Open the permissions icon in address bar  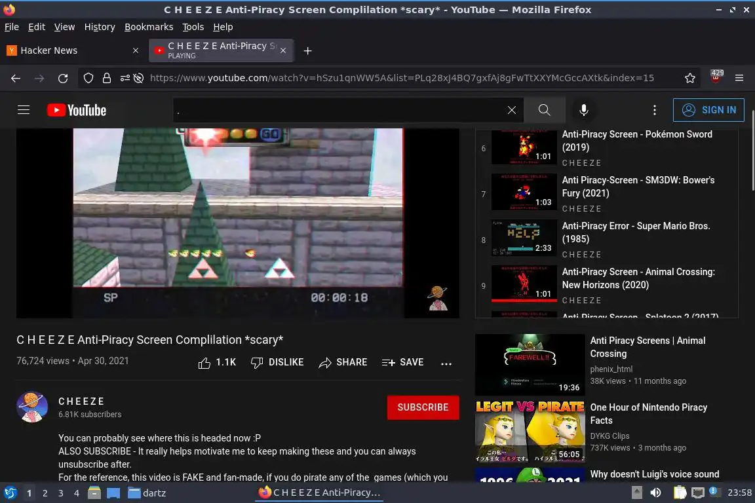pyautogui.click(x=125, y=78)
